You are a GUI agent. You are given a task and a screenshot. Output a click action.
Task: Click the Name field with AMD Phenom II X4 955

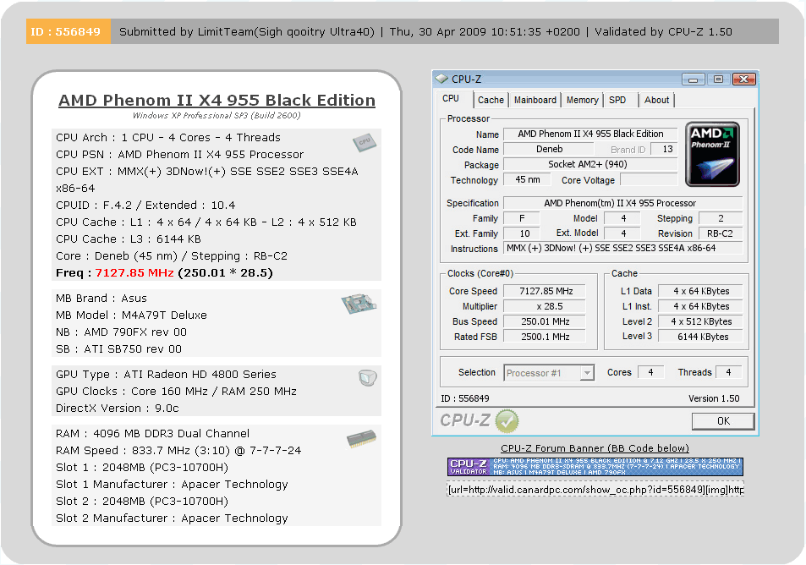[590, 134]
